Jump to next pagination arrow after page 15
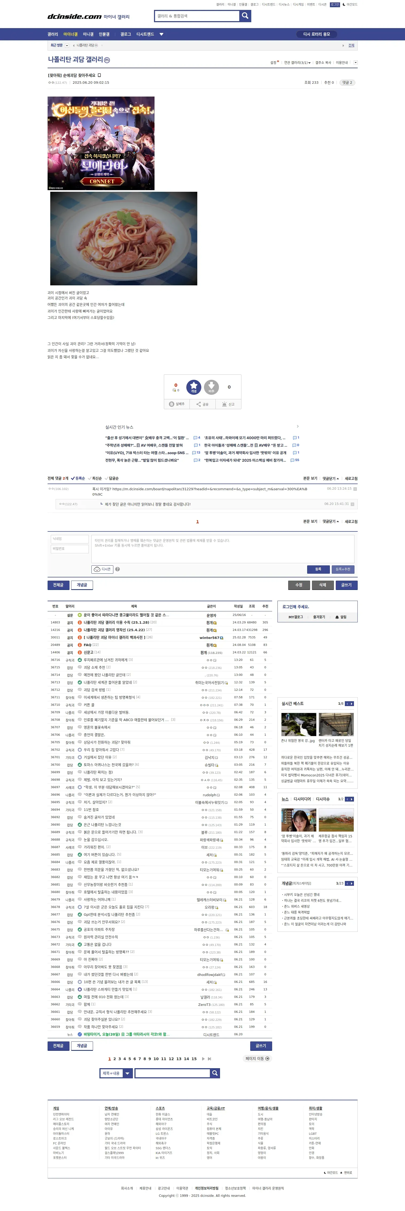The image size is (405, 1211). click(203, 1059)
